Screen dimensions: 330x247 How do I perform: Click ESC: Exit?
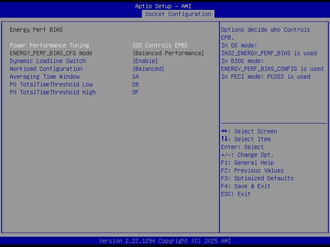236,194
